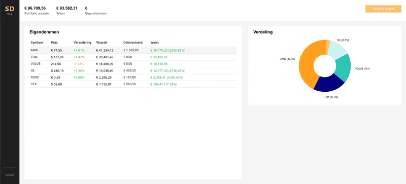Sort table by Winst column header

(155, 43)
